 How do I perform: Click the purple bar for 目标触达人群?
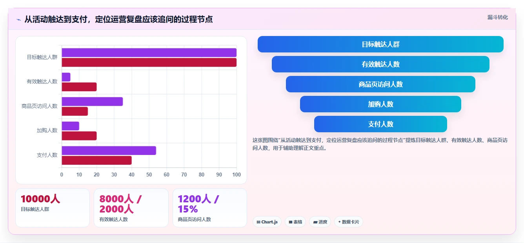149,52
